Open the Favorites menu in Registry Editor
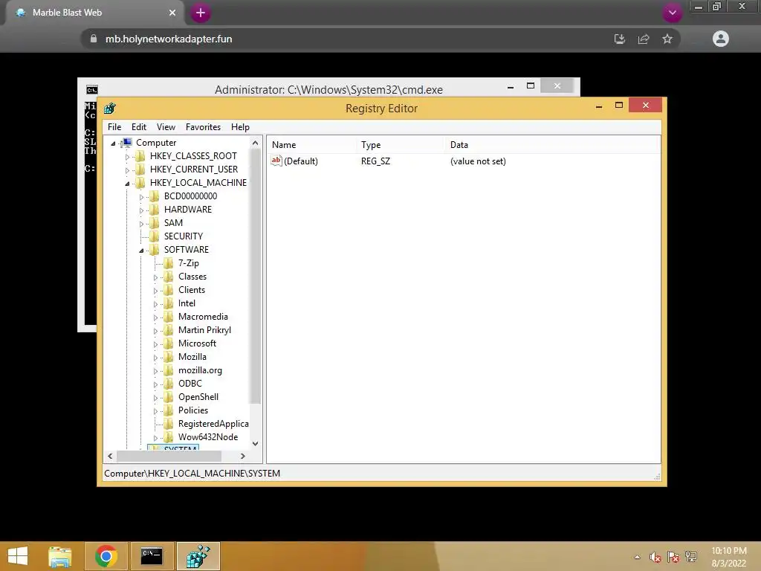 (x=203, y=126)
